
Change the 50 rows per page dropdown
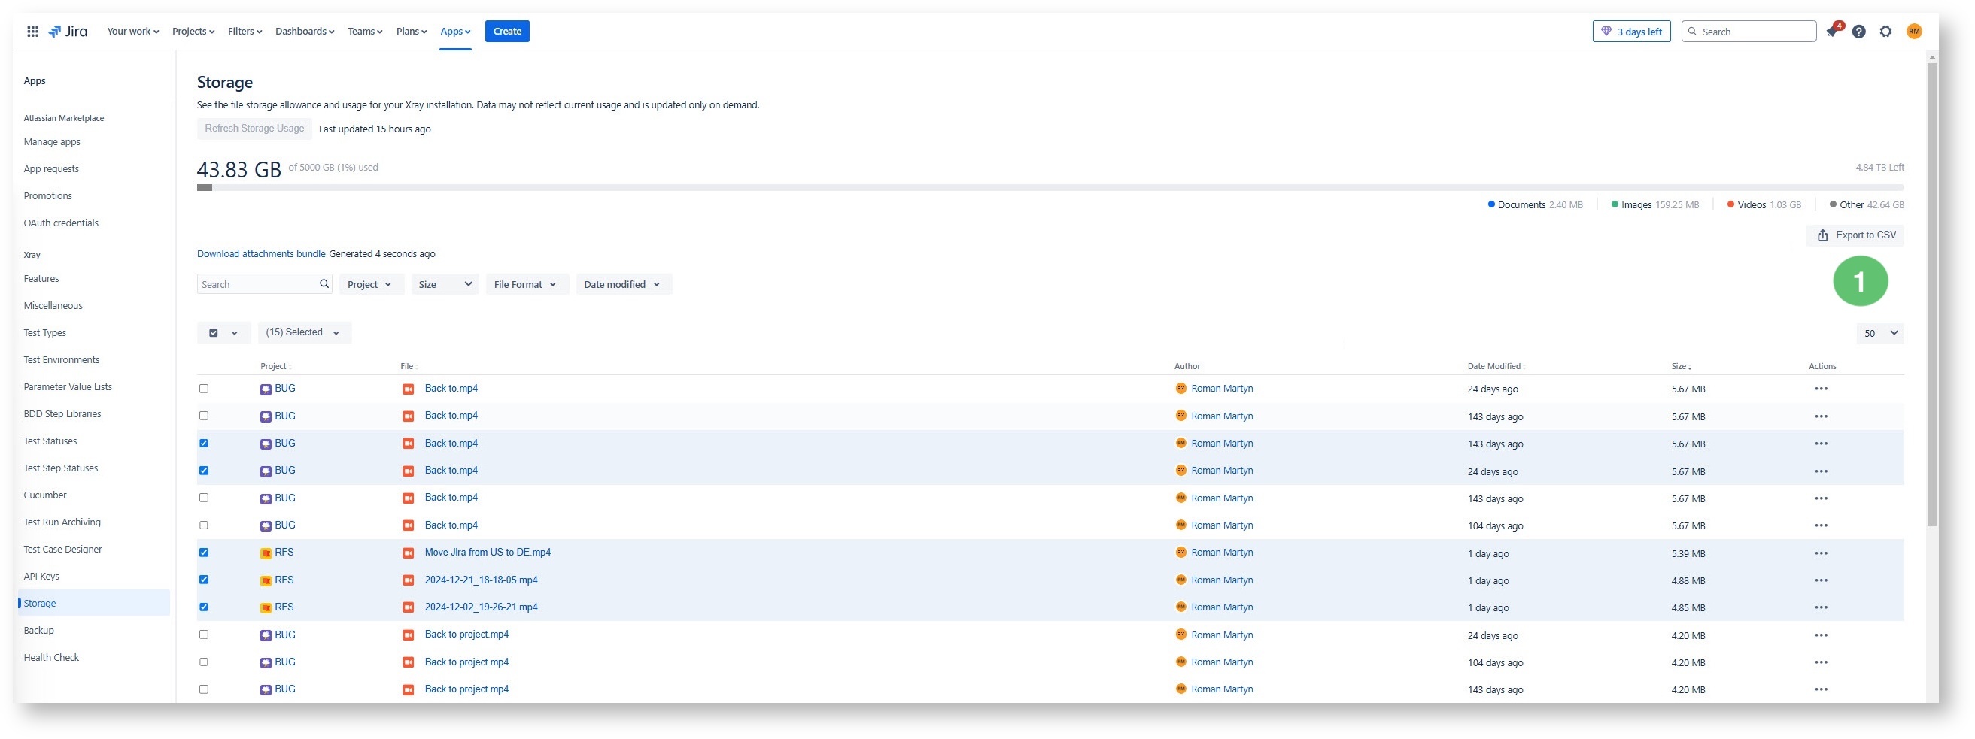(1879, 333)
